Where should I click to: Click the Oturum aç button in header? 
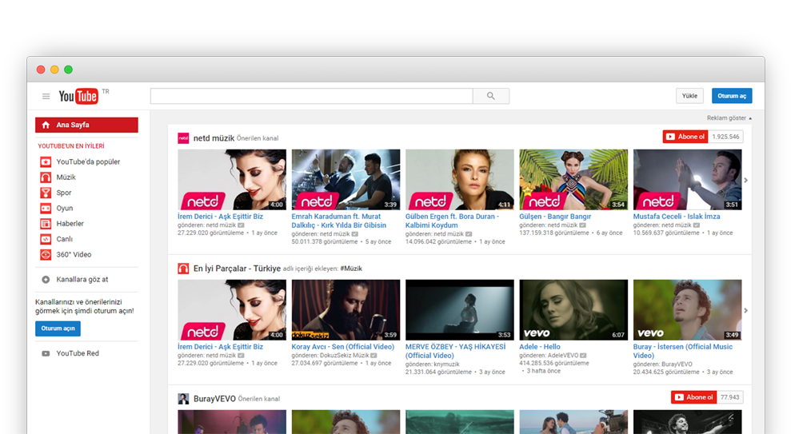click(x=731, y=96)
